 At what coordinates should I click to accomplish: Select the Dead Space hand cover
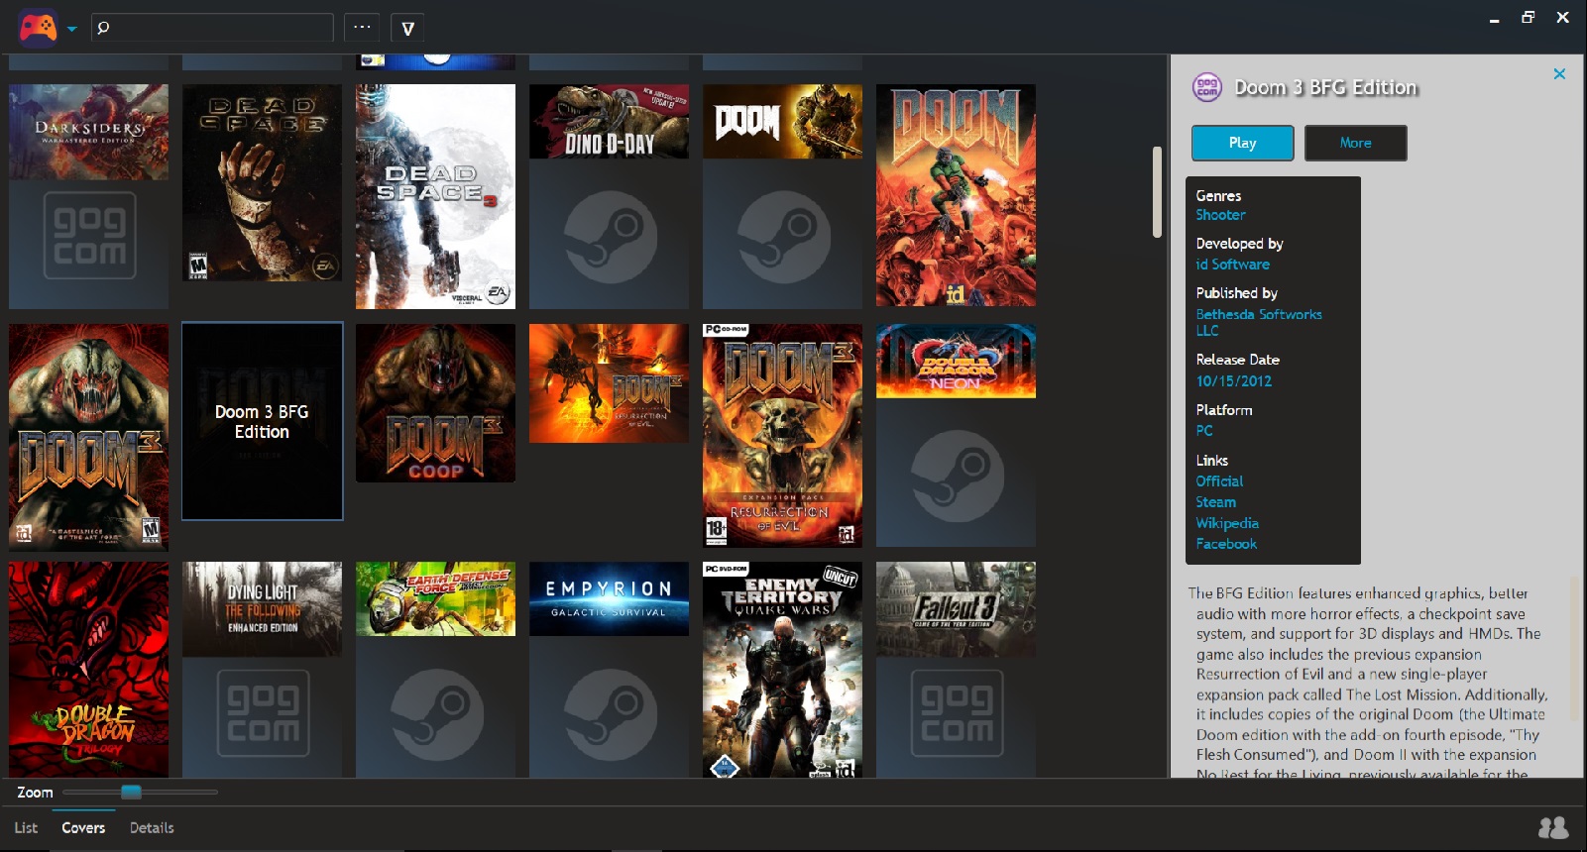click(262, 182)
